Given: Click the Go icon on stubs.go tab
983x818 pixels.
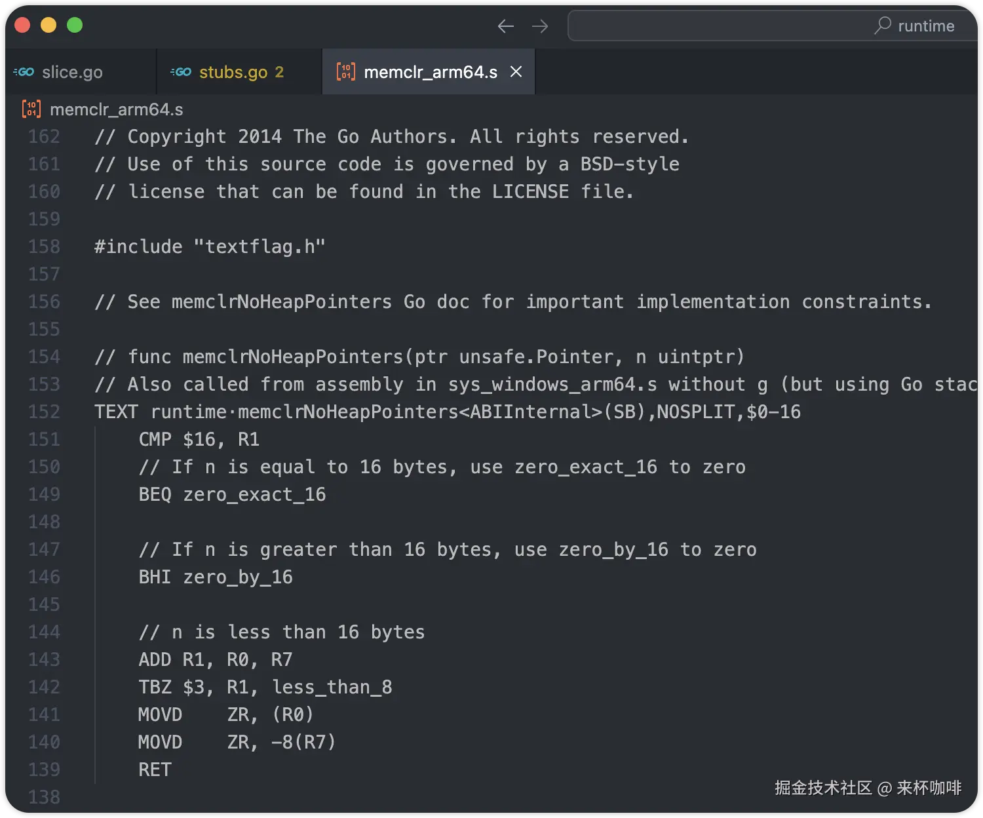Looking at the screenshot, I should 181,72.
